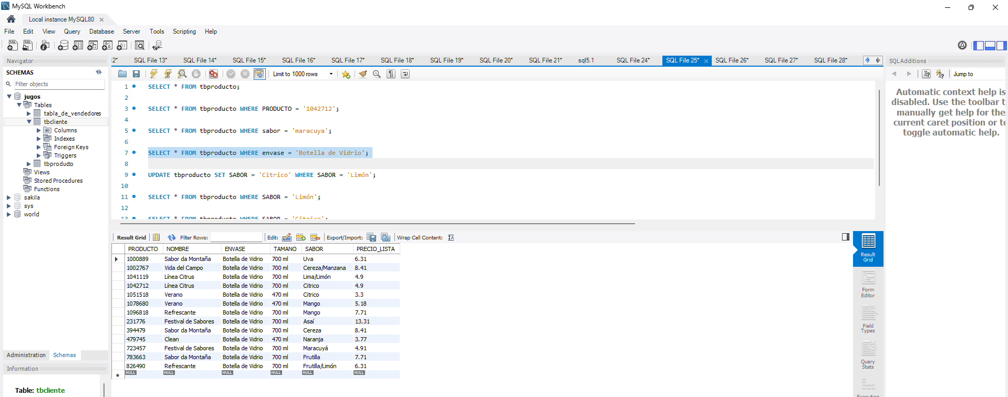The height and width of the screenshot is (397, 1008).
Task: Create new schema icon
Action: 63,46
